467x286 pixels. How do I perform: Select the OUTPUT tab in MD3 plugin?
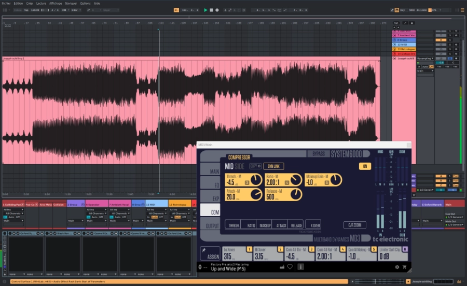[211, 224]
